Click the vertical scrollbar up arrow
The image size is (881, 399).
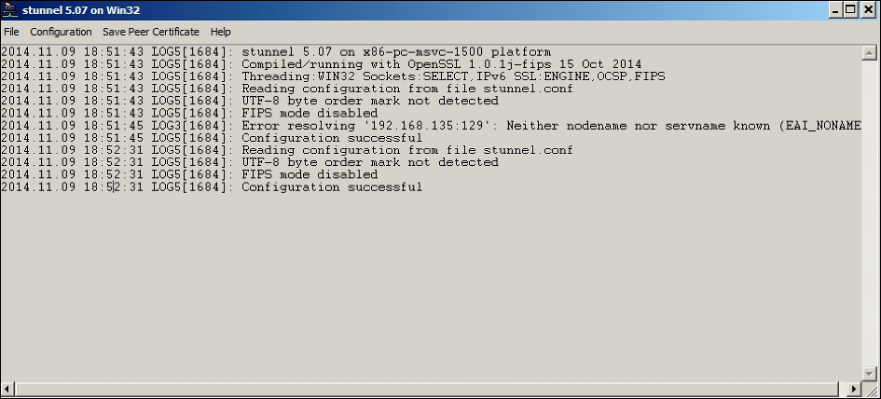(x=869, y=53)
